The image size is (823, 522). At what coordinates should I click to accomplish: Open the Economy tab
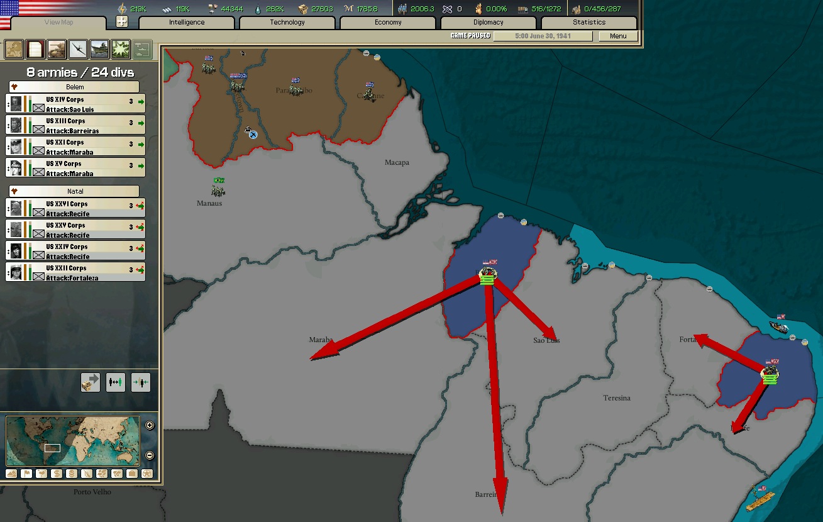coord(387,23)
